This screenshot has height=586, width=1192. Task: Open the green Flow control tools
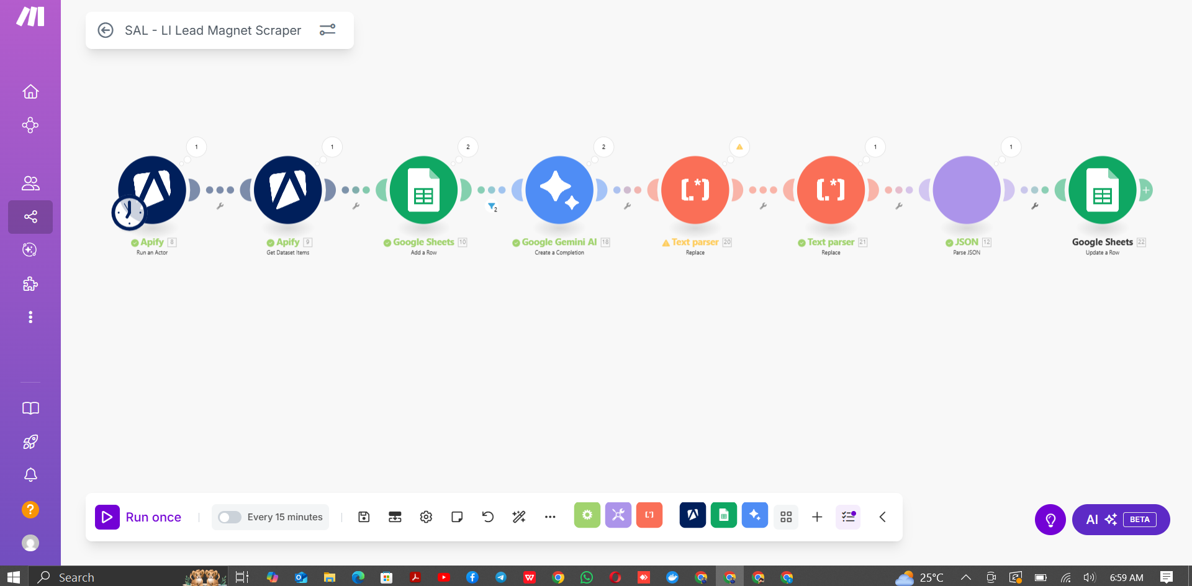tap(587, 515)
